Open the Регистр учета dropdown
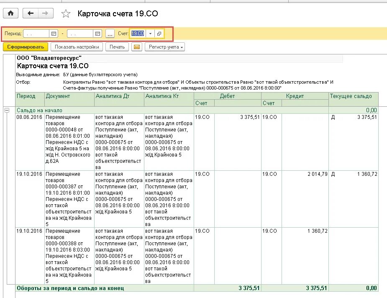 pyautogui.click(x=165, y=47)
